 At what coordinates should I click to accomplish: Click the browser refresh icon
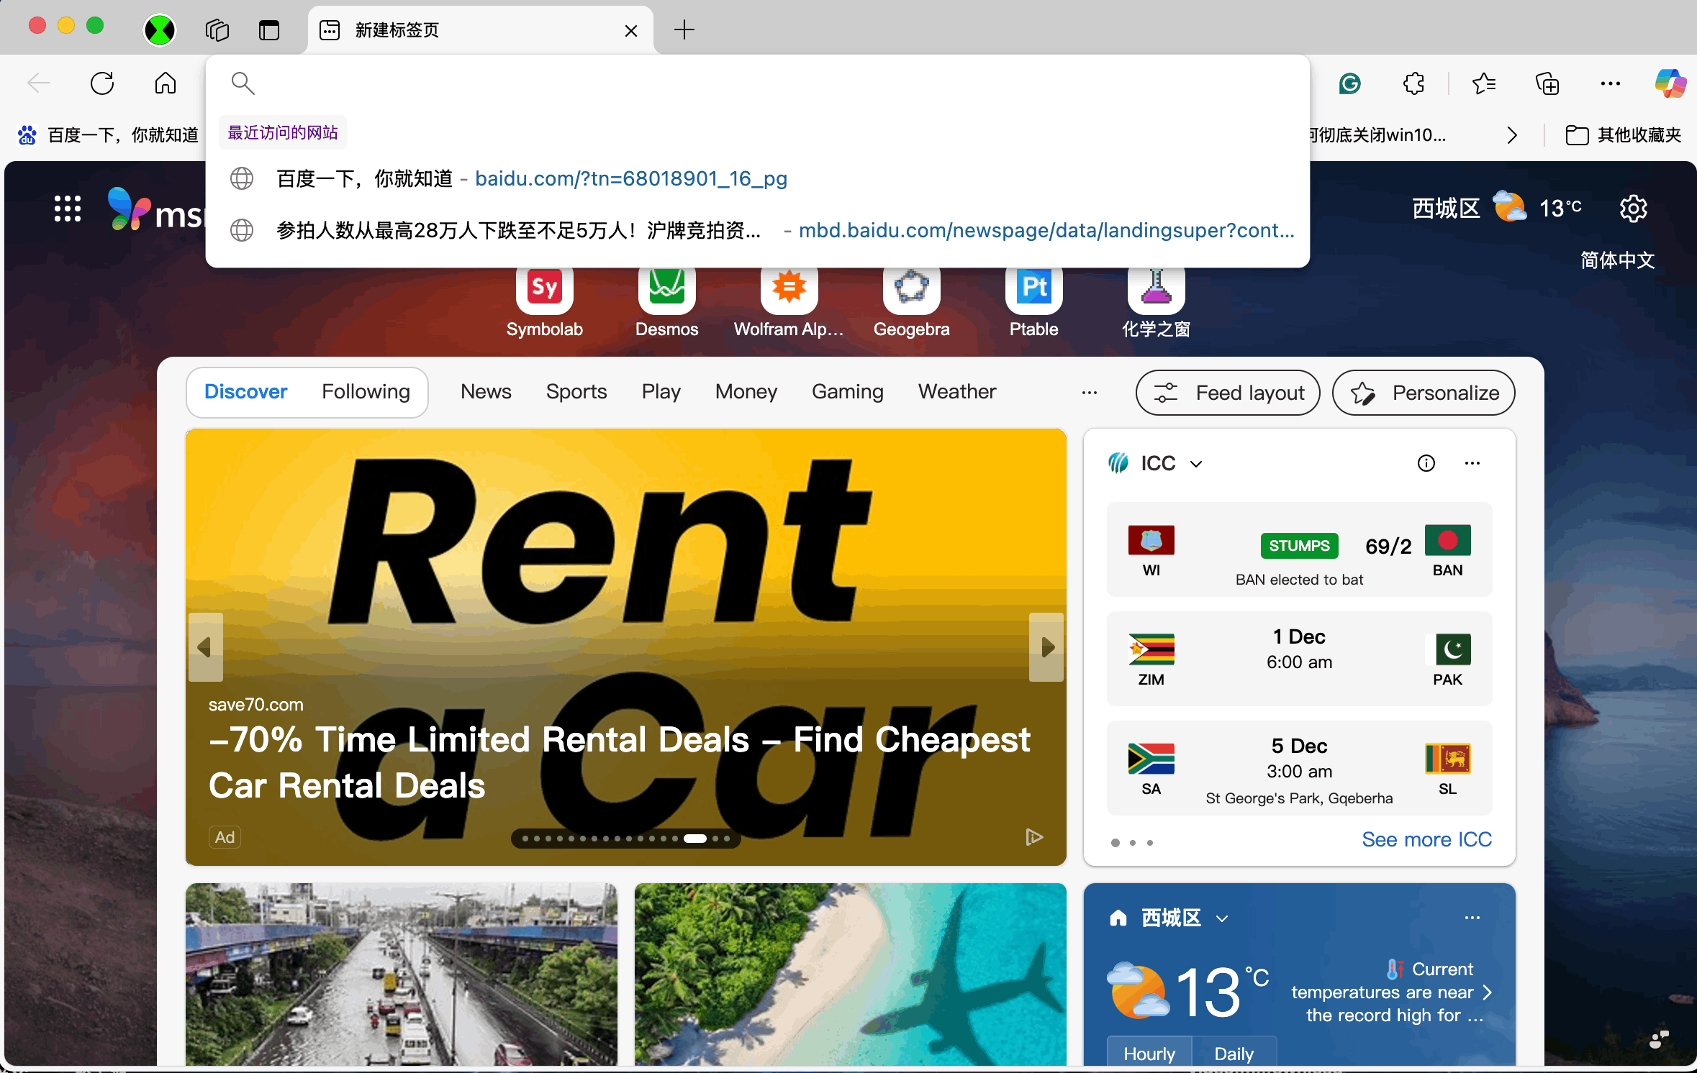(102, 83)
